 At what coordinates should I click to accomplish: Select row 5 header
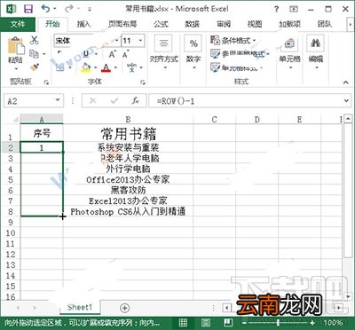(11, 180)
